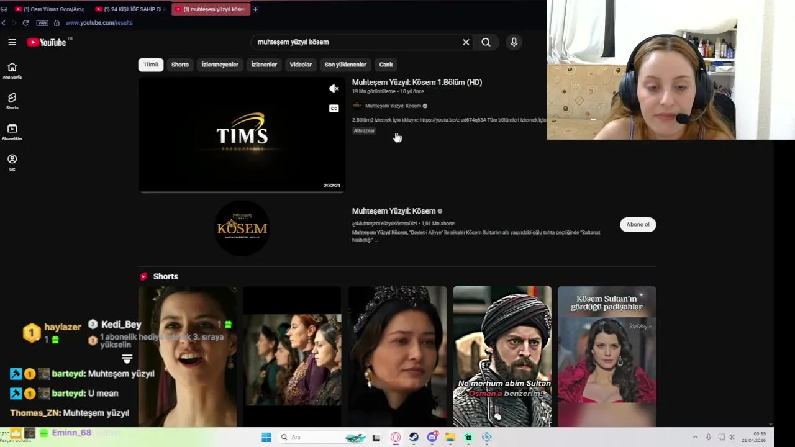Open Short 'Kösem Sultan'ın gördüğü padişahlar'
This screenshot has width=795, height=447.
pyautogui.click(x=607, y=356)
